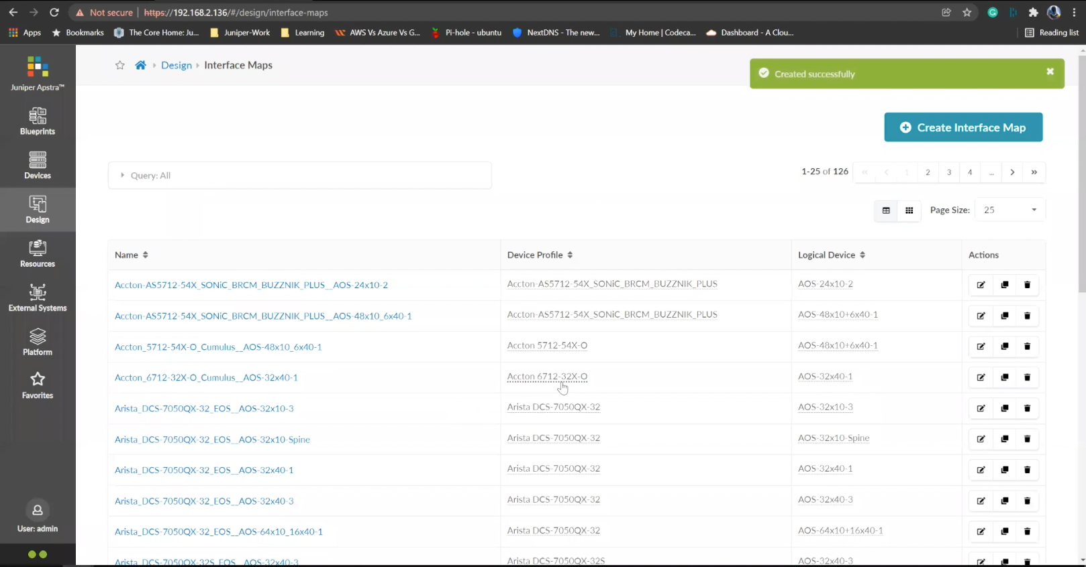Delete the Accton AS5712 AOS-24x10-2 interface map
The image size is (1086, 567).
(x=1027, y=285)
